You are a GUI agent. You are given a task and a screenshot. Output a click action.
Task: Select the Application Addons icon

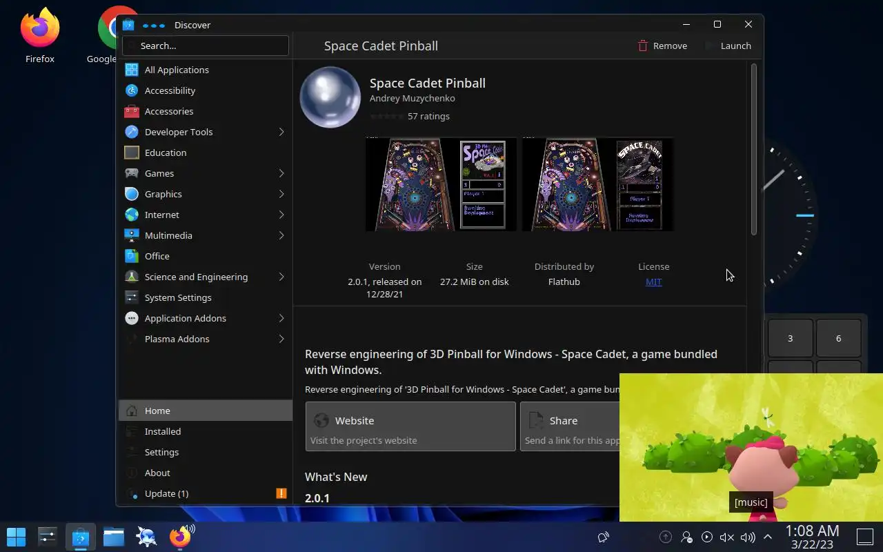(132, 318)
